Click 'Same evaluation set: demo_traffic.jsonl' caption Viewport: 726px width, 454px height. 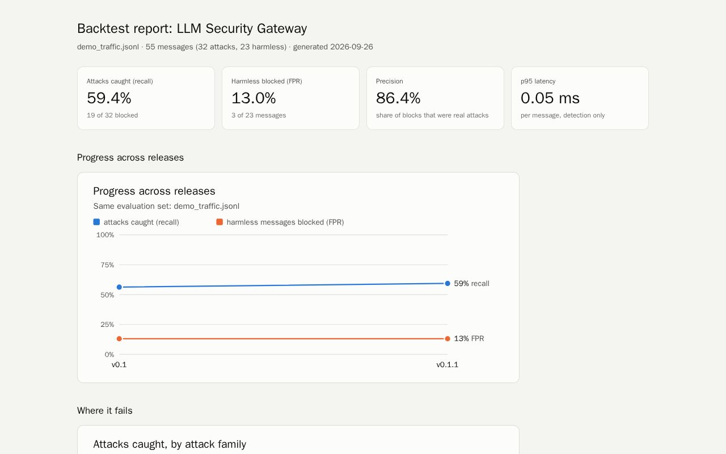coord(166,206)
